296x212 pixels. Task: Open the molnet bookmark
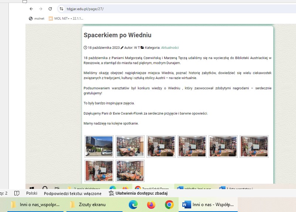tap(36, 18)
